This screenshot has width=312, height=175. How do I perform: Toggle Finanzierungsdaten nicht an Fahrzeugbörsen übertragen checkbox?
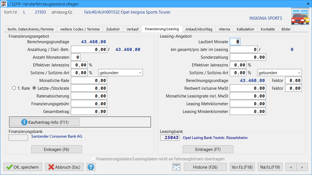point(93,159)
